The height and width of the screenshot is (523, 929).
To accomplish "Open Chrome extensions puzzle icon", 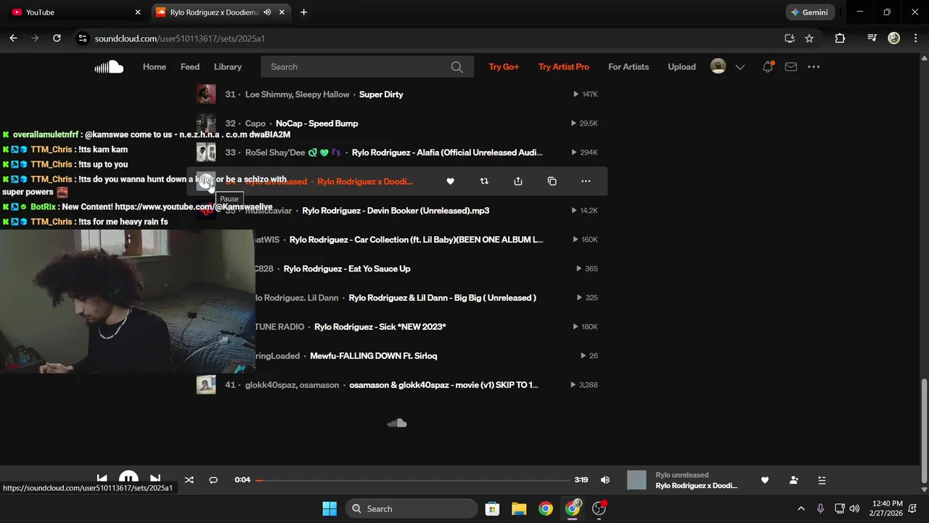I will point(840,38).
